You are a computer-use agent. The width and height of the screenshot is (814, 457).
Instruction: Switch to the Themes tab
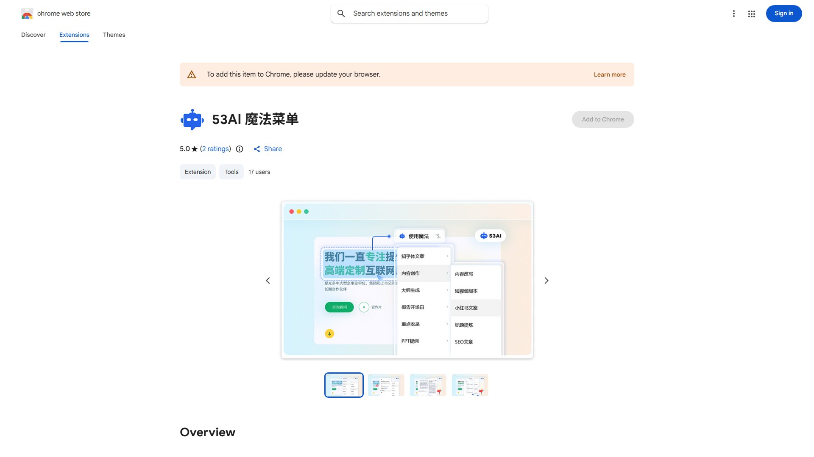click(114, 35)
